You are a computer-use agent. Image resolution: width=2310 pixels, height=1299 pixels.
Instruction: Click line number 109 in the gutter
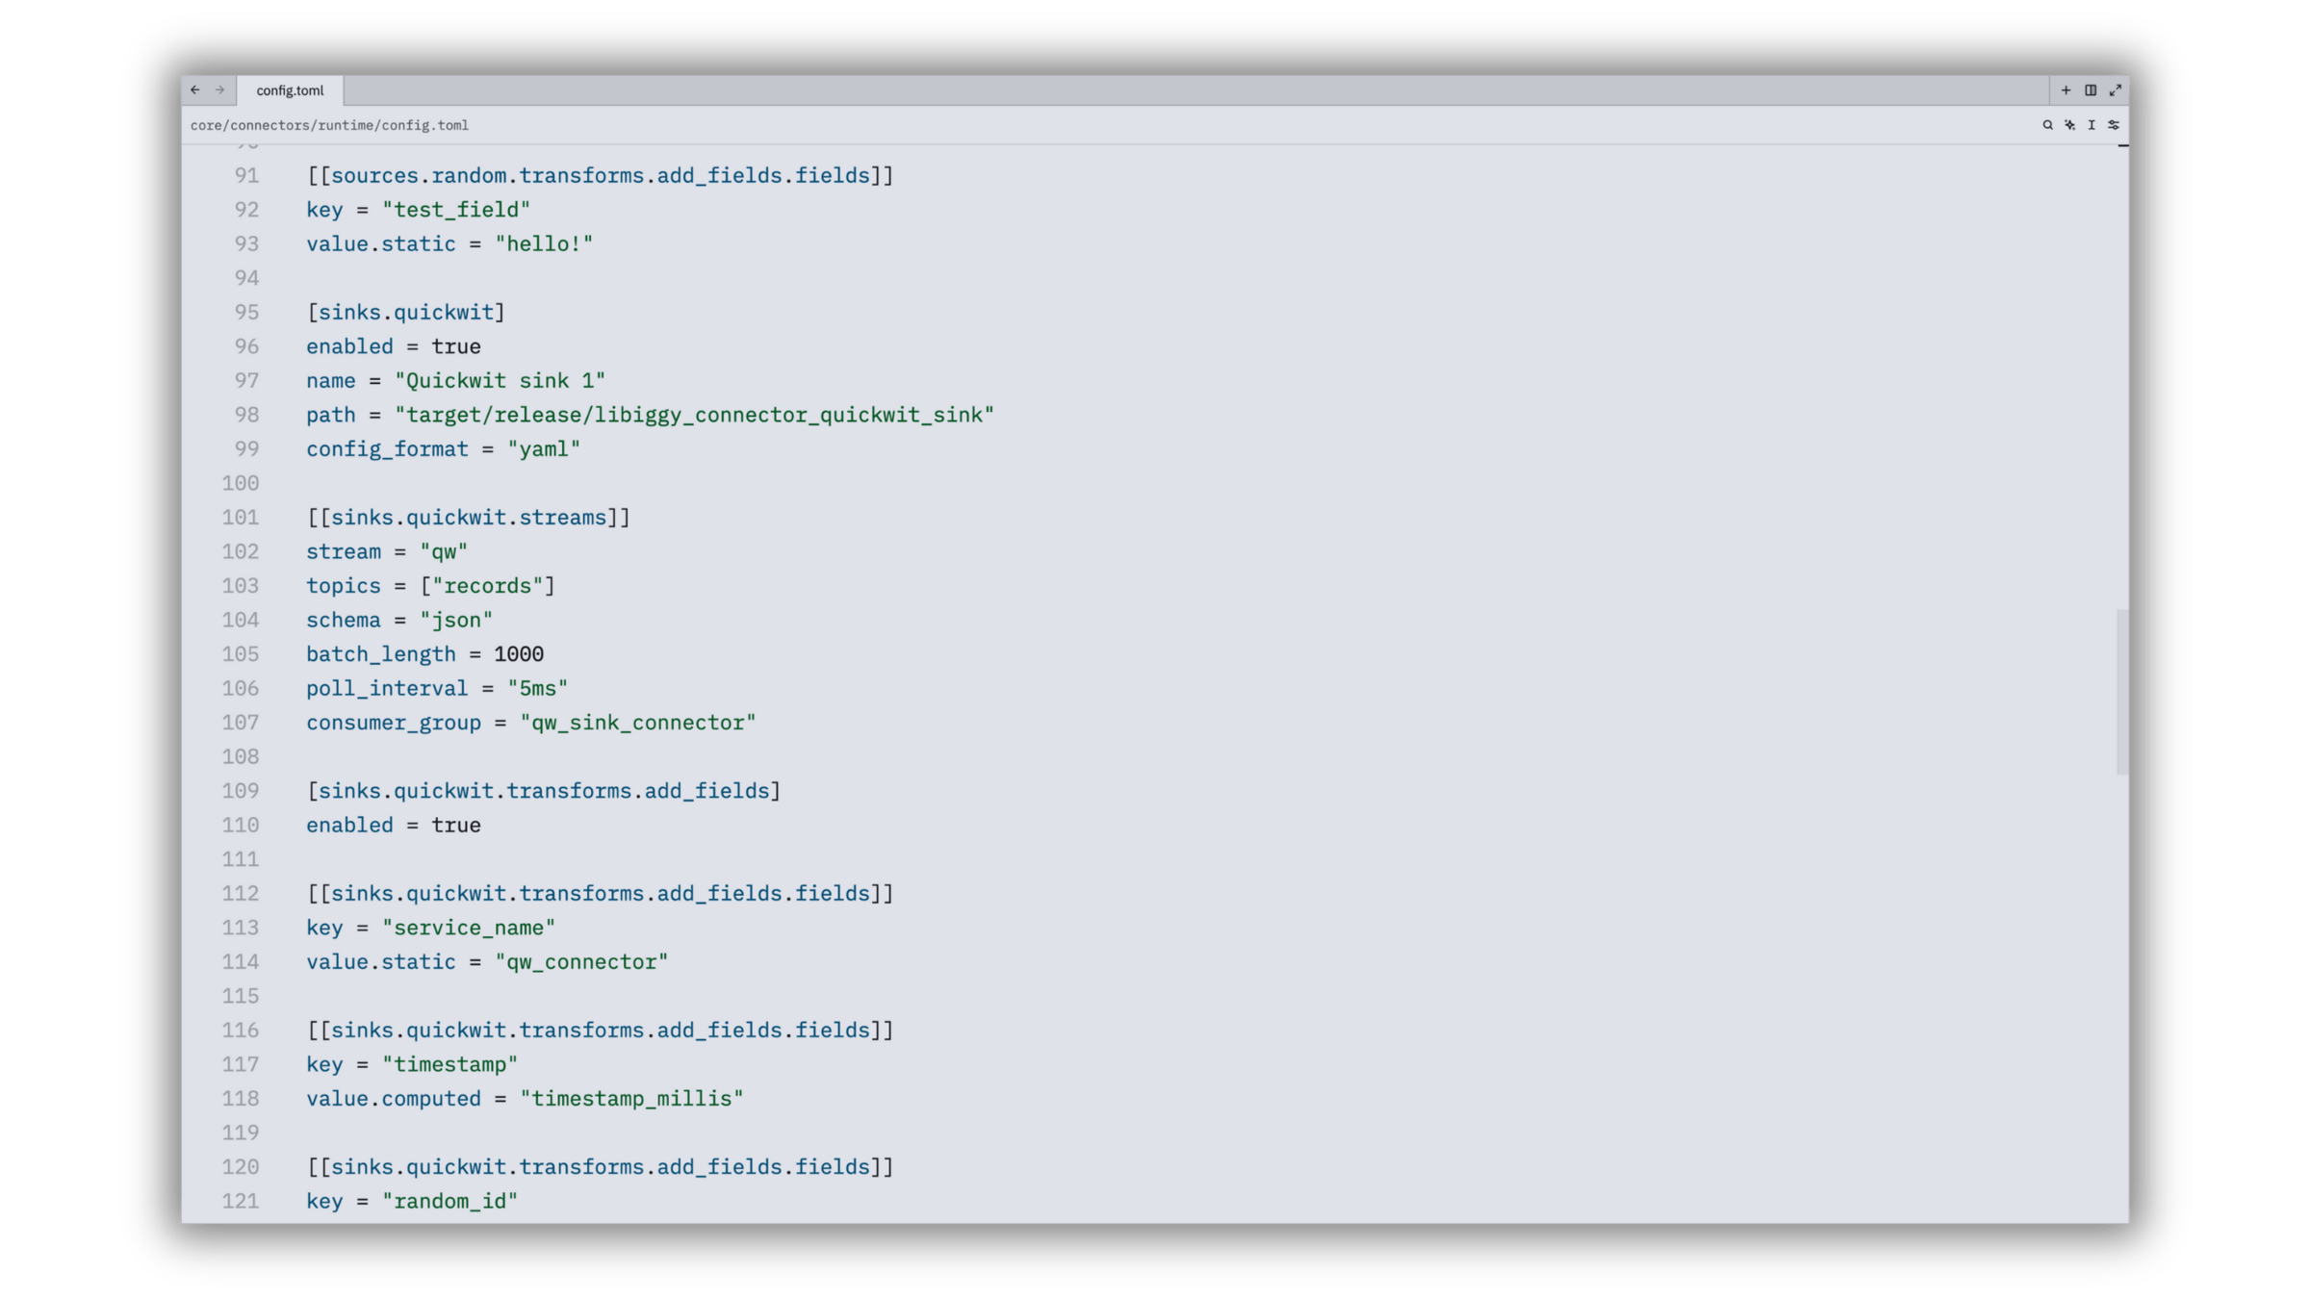tap(241, 791)
